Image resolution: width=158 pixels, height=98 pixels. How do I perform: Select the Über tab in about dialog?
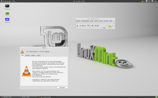click(22, 55)
